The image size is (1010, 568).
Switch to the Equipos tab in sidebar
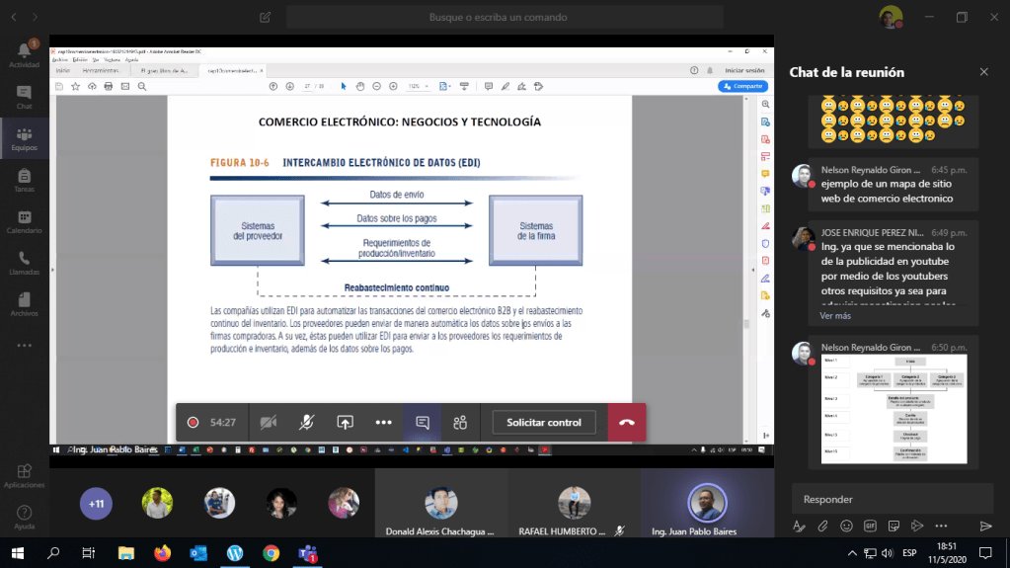(x=24, y=137)
